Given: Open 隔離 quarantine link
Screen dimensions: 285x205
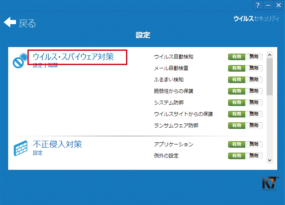Looking at the screenshot, I should [x=53, y=65].
